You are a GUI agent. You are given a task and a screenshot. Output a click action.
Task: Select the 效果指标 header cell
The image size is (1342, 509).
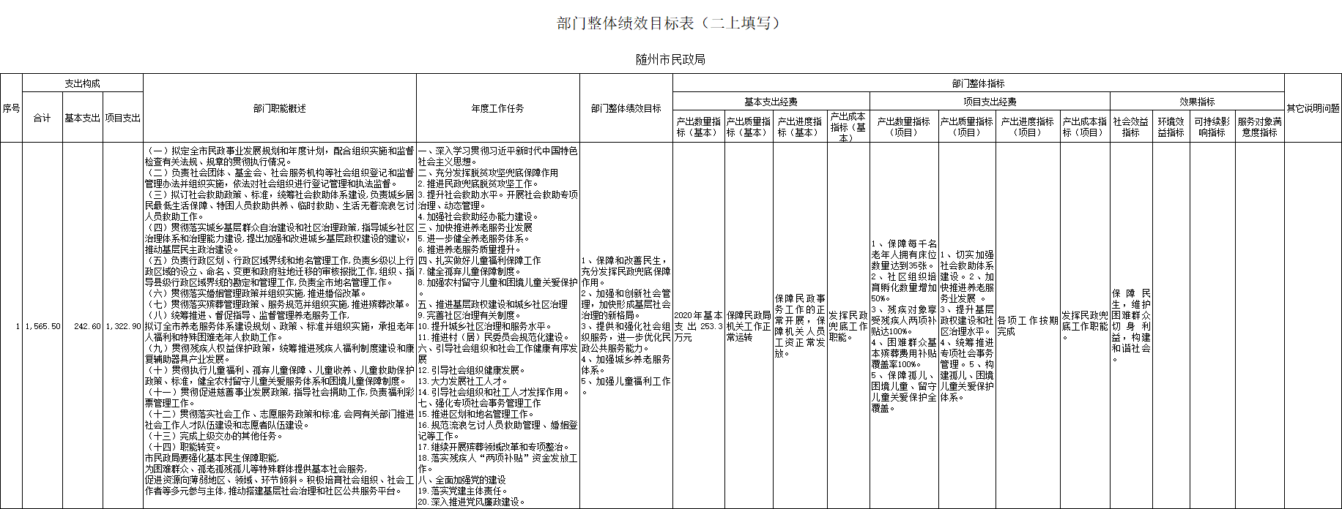[x=1197, y=102]
